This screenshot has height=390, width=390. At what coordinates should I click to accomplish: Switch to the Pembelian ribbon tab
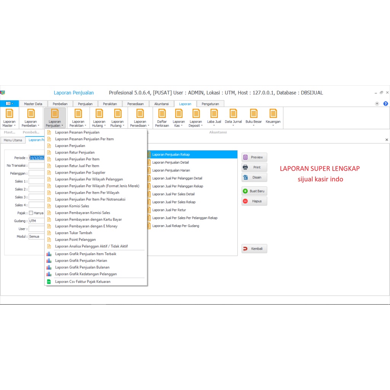[x=60, y=104]
